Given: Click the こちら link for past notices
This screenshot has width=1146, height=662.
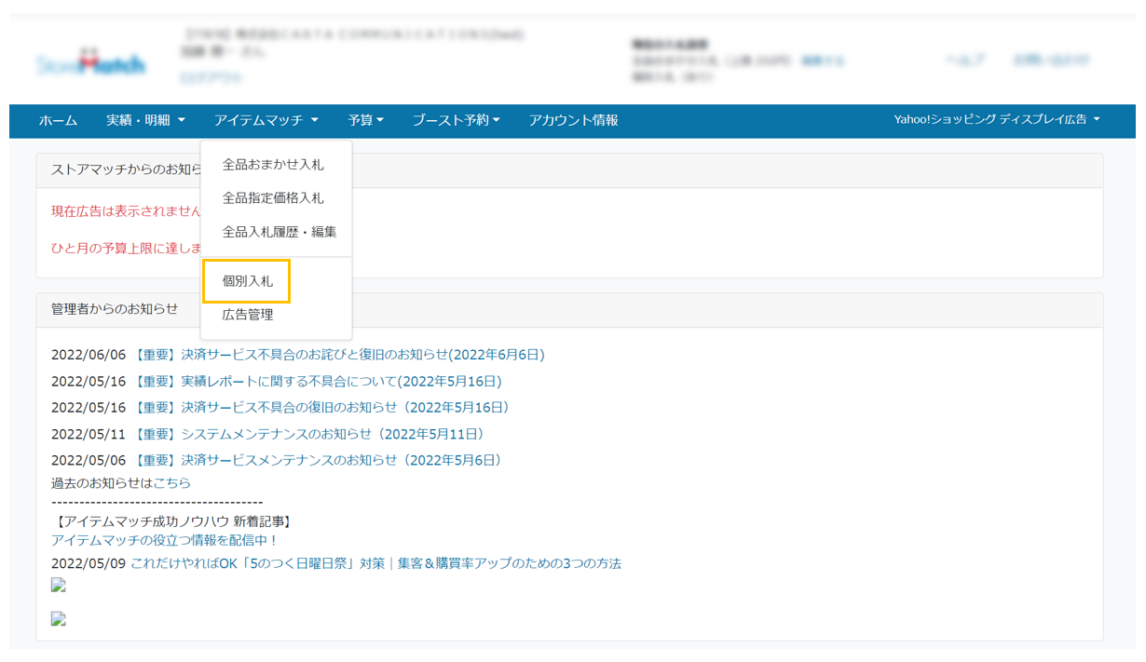Looking at the screenshot, I should click(171, 482).
